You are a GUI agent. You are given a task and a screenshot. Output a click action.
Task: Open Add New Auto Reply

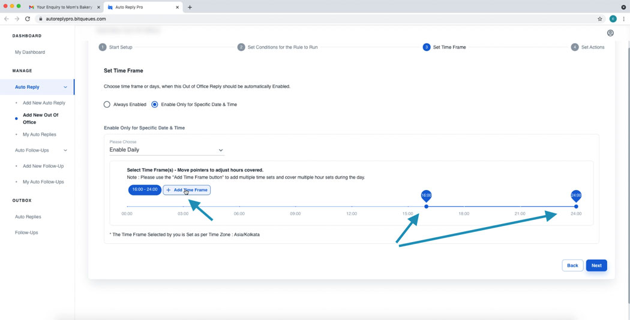click(x=44, y=103)
